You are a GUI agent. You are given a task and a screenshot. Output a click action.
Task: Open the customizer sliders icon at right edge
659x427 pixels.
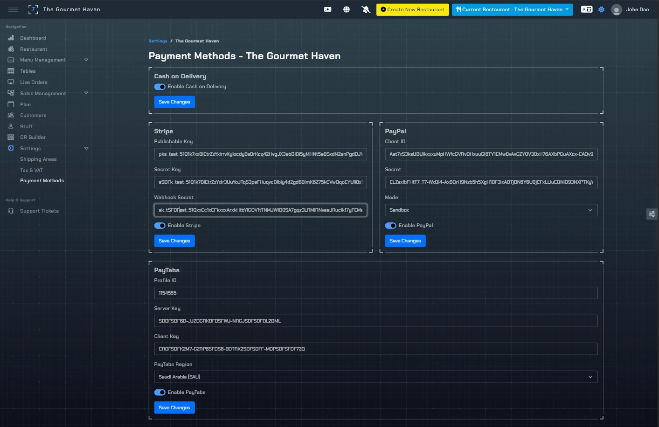tap(652, 214)
